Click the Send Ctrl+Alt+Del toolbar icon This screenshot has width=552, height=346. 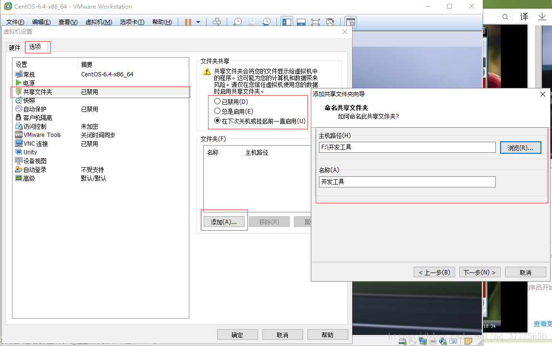217,22
